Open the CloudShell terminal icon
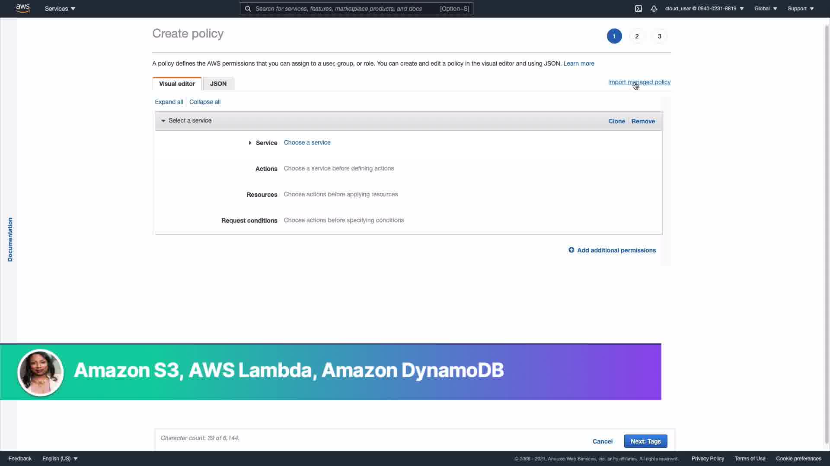 [x=638, y=9]
